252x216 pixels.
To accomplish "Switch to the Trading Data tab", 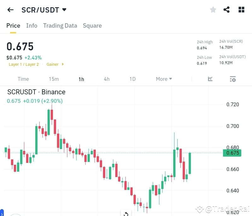I will click(x=60, y=25).
